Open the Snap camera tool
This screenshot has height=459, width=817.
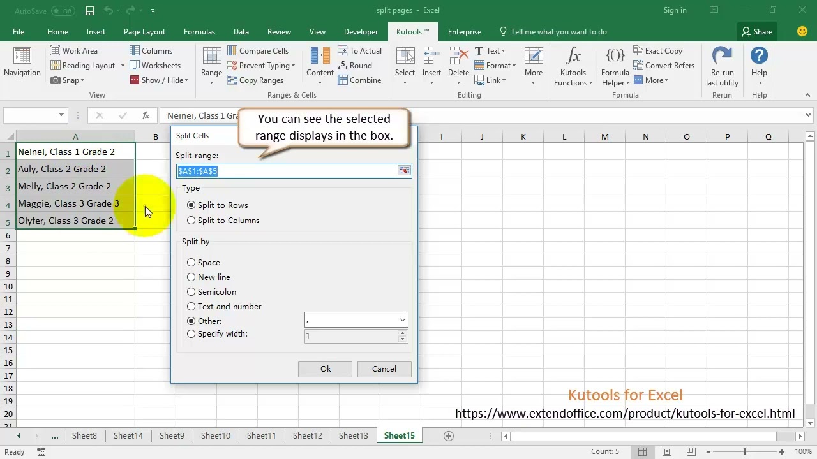pos(68,80)
